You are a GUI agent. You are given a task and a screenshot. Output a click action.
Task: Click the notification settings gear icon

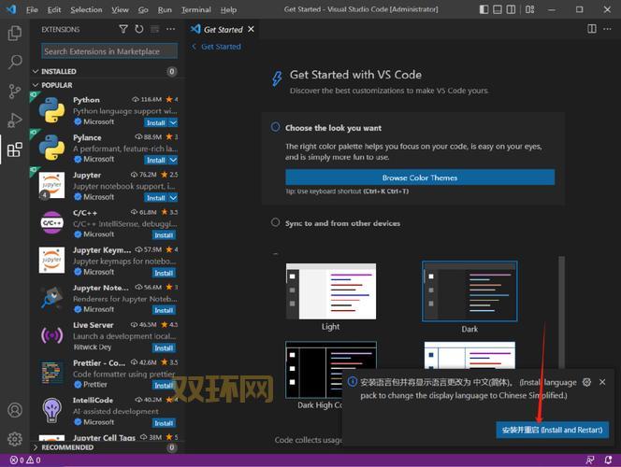586,382
